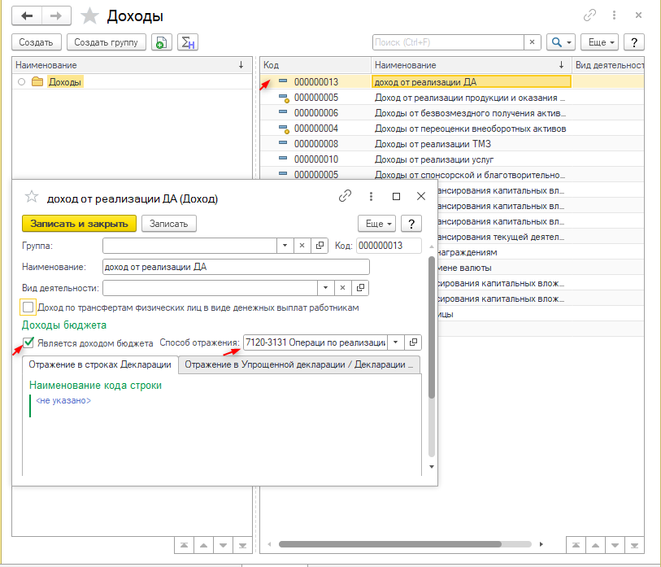Screen dimensions: 661x567
Task: Switch to Отражение в Упрощенной декларации tab
Action: coord(299,364)
